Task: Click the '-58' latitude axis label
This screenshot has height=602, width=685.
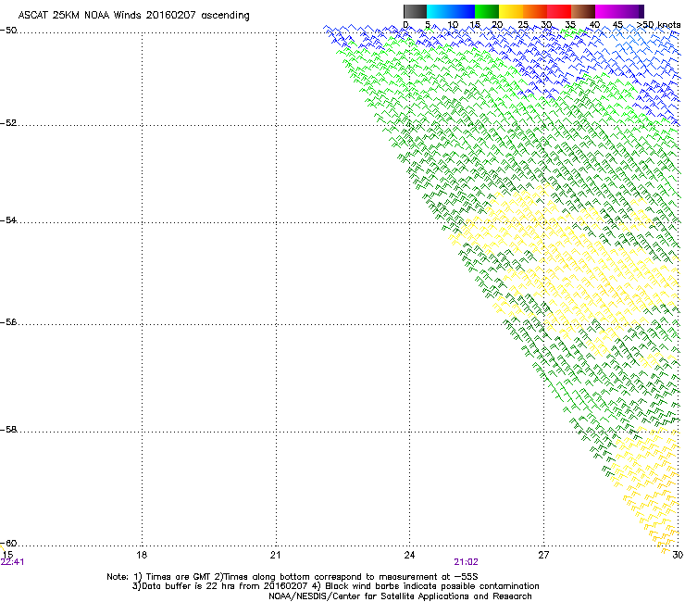Action: (8, 430)
